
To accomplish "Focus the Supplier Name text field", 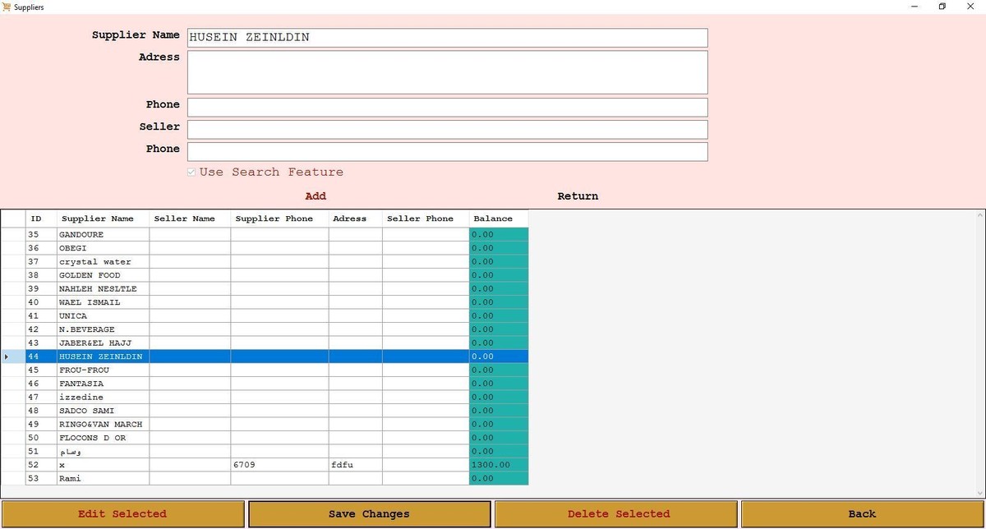I will 447,38.
